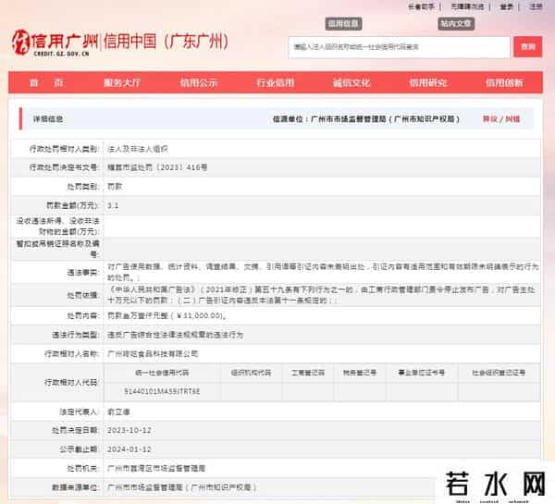The image size is (555, 504).
Task: Open the 信用研究 navigation item
Action: coord(427,83)
